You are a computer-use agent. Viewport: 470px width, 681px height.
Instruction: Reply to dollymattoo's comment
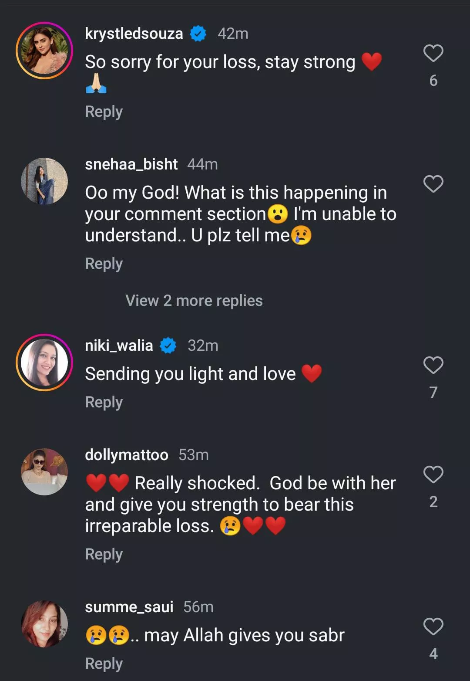(x=104, y=554)
